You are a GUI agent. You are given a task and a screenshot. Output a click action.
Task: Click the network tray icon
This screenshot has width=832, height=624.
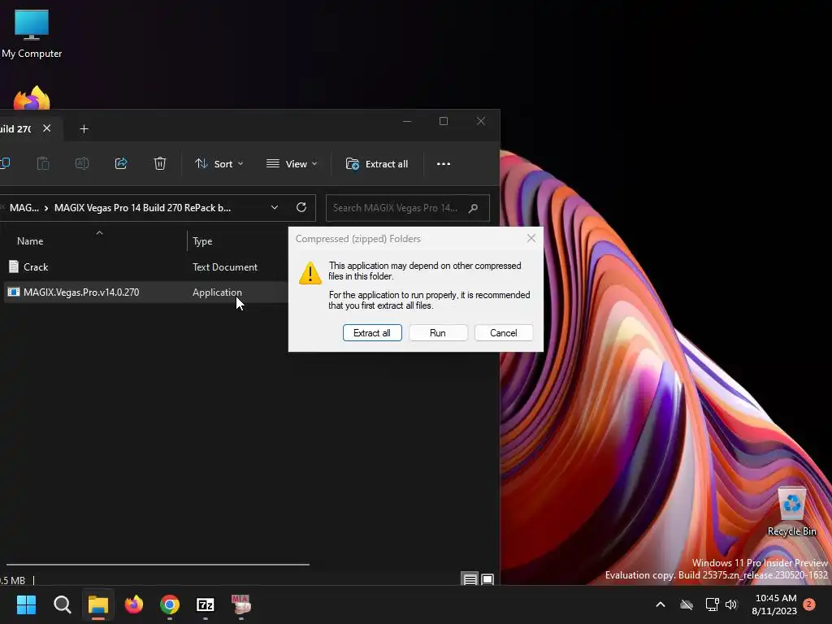coord(712,604)
